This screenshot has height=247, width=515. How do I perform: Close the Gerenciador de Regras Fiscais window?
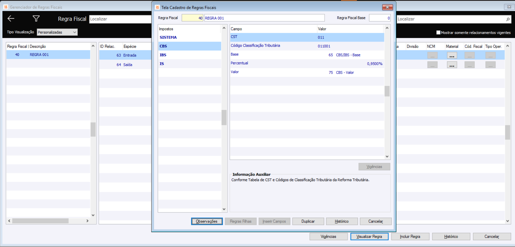509,7
